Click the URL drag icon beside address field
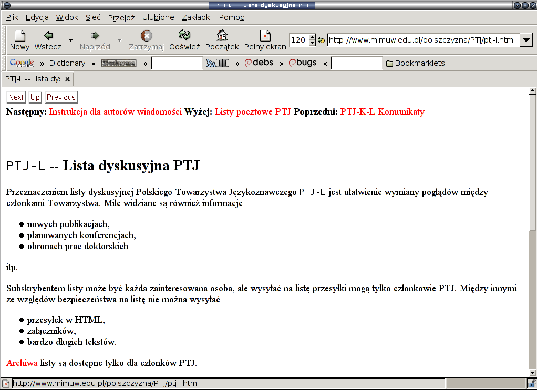Image resolution: width=537 pixels, height=390 pixels. pyautogui.click(x=321, y=40)
